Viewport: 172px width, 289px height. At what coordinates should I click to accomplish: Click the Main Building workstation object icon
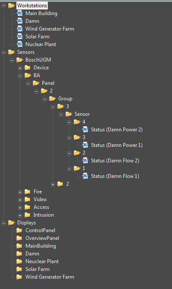click(19, 13)
